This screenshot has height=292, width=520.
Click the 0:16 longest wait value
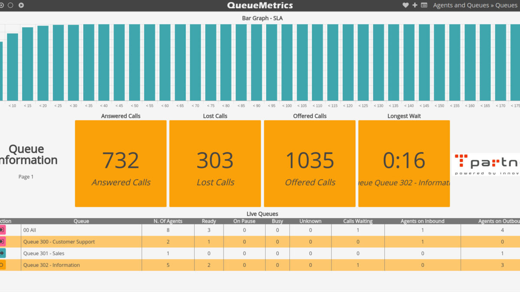point(404,160)
